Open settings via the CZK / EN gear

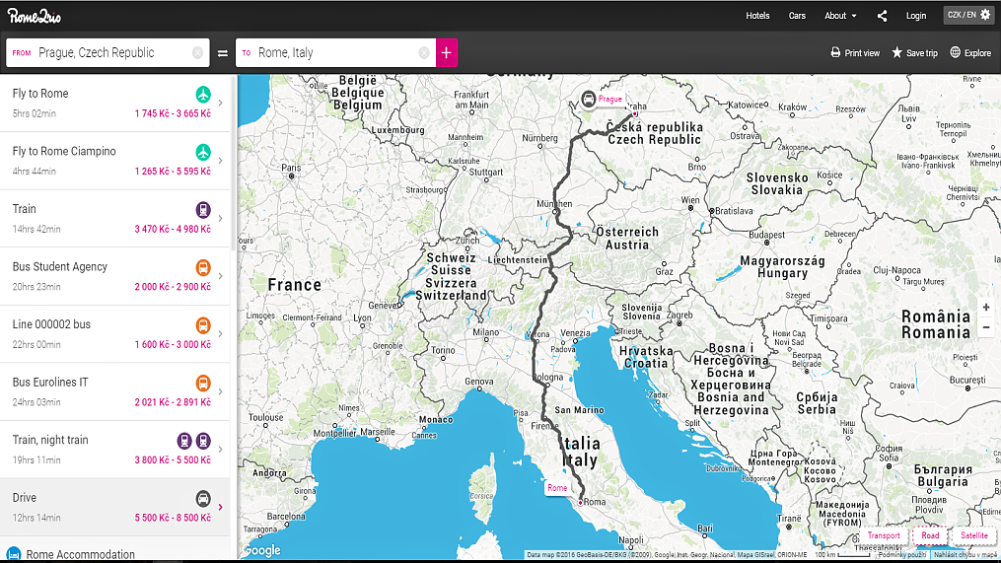coord(969,15)
